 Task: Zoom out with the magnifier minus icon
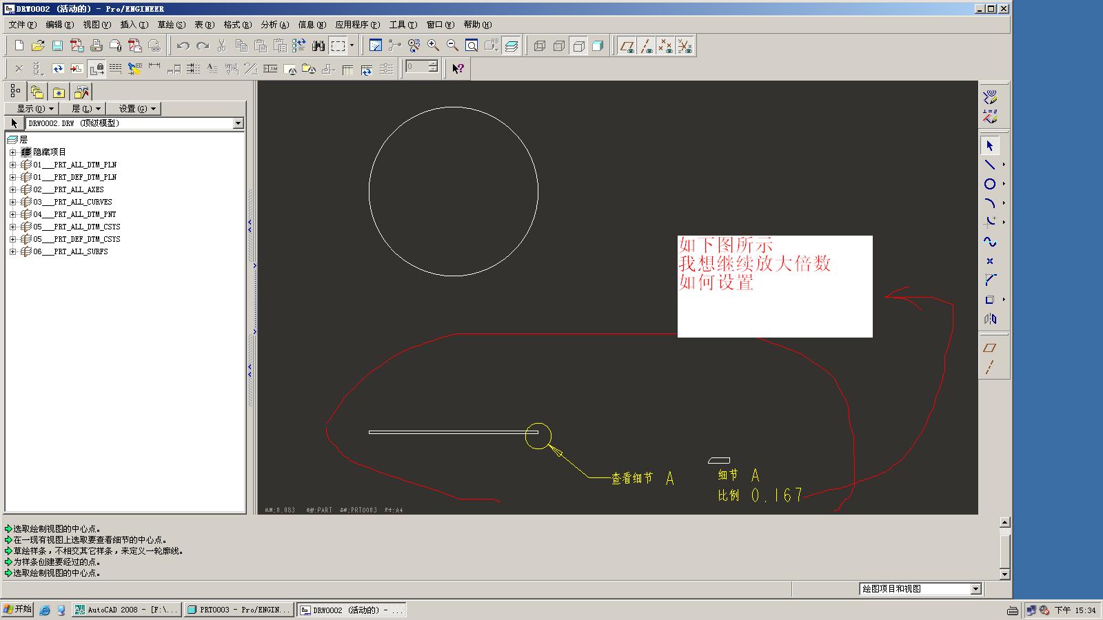coord(453,46)
